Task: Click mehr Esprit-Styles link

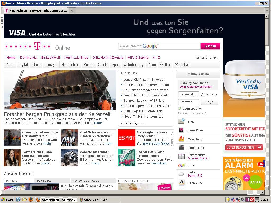Action: 156,144
